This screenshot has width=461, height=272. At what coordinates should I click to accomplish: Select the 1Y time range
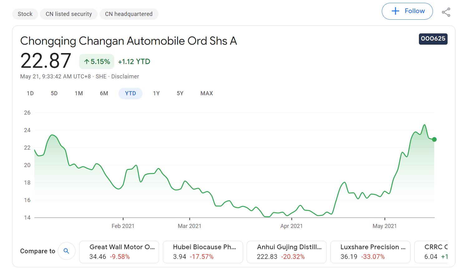click(156, 93)
